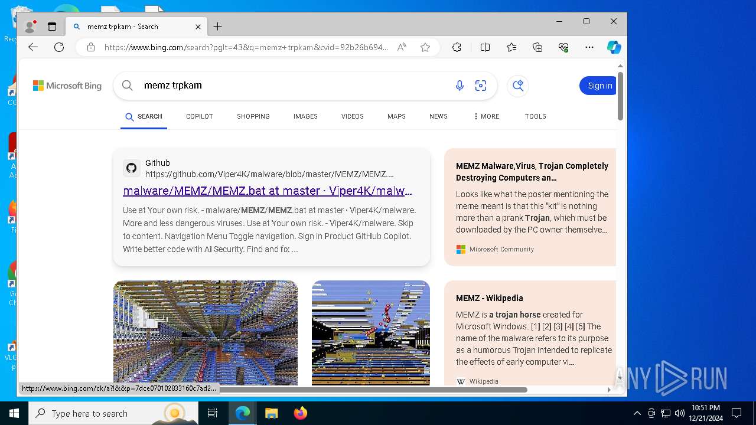Open a new tab with plus icon
This screenshot has height=425, width=756.
217,27
